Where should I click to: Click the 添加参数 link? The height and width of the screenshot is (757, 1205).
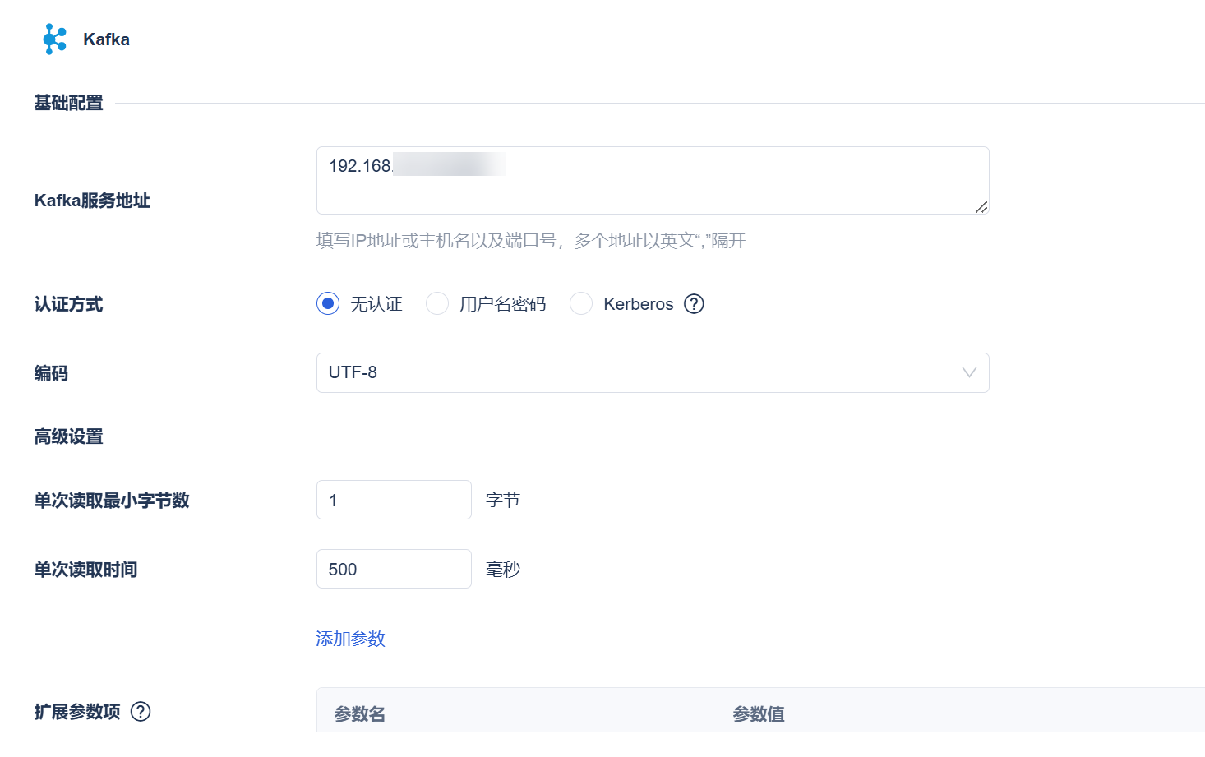tap(350, 639)
